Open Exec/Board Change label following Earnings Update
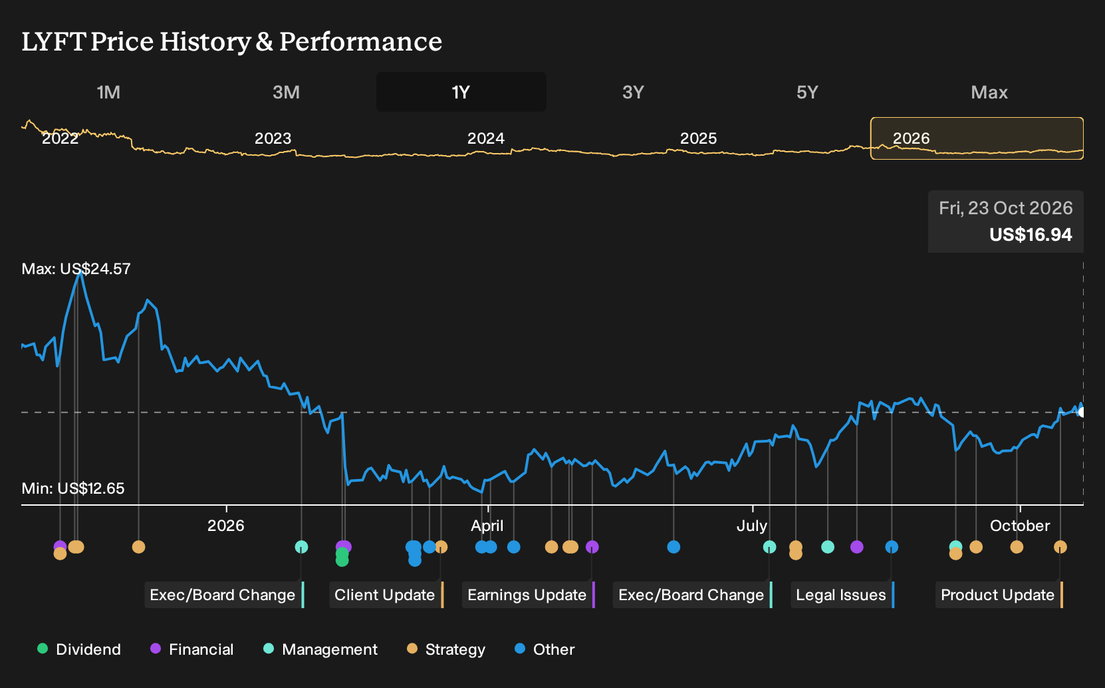Image resolution: width=1105 pixels, height=688 pixels. [693, 595]
